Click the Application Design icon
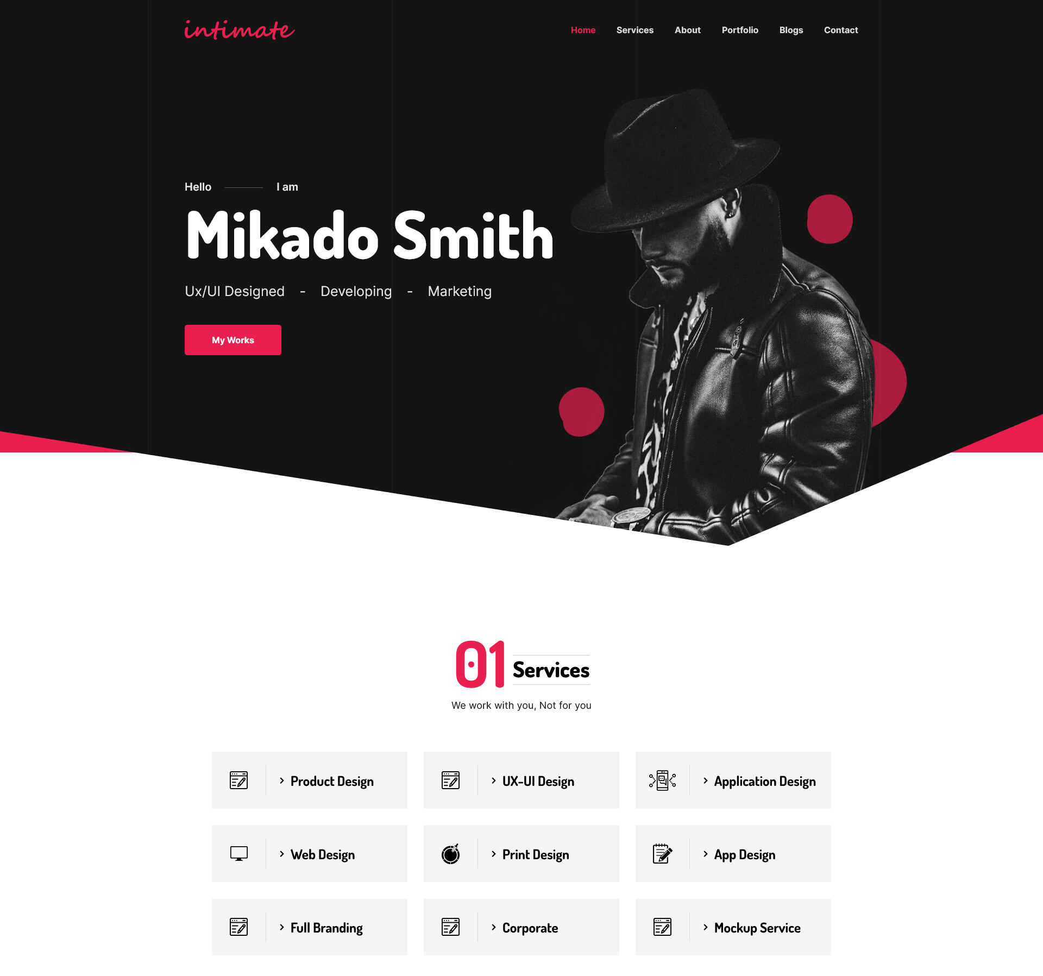Viewport: 1043px width, 976px height. coord(662,780)
